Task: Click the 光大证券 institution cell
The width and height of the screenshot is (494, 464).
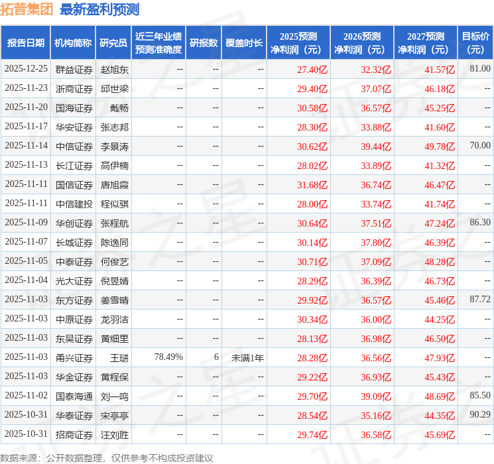Action: click(x=74, y=281)
